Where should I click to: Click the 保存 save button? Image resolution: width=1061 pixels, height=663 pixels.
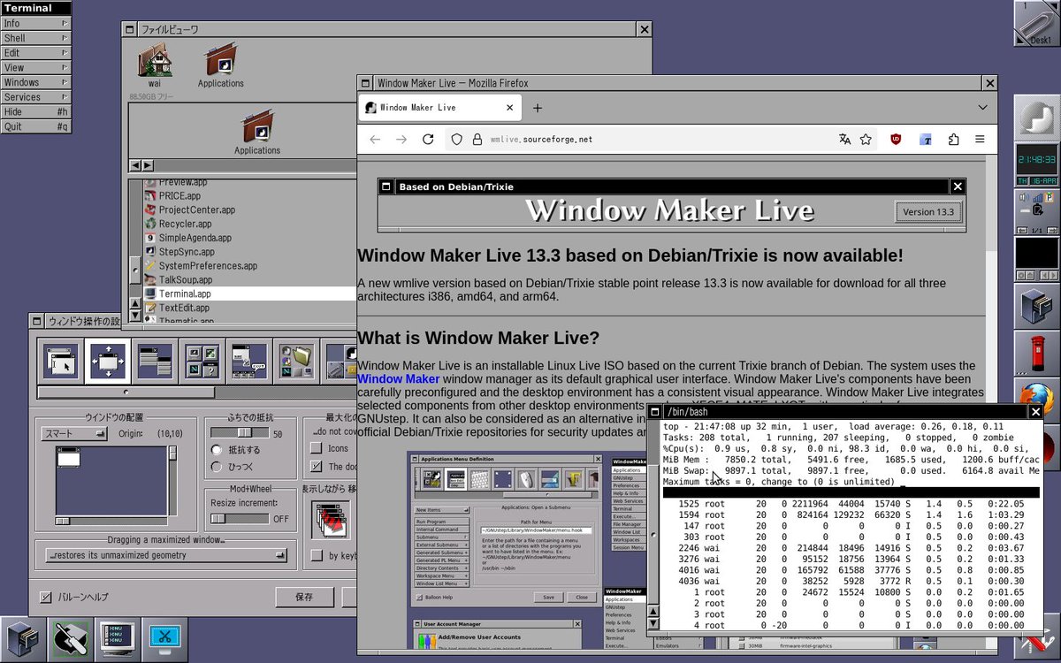[304, 598]
